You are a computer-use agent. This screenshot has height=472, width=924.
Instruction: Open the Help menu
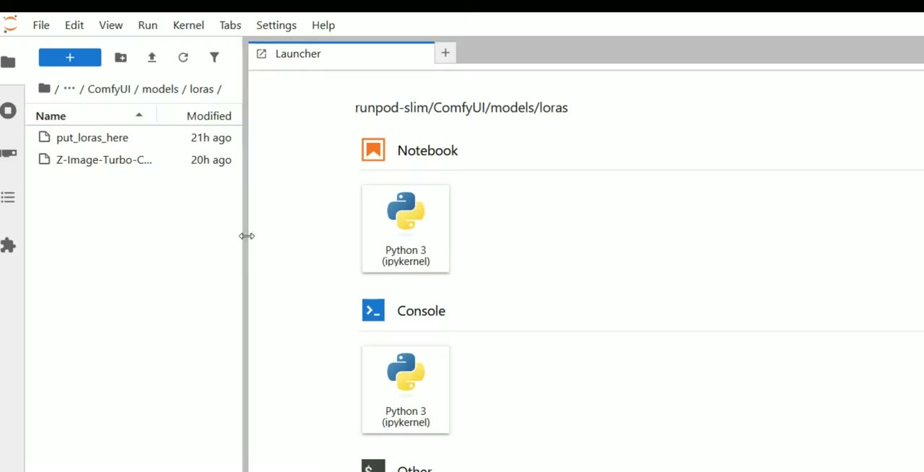323,25
